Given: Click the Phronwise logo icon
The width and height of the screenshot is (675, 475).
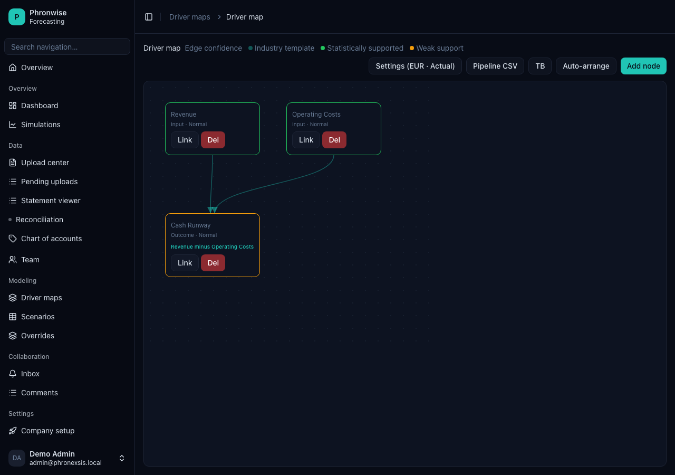Looking at the screenshot, I should pyautogui.click(x=17, y=17).
